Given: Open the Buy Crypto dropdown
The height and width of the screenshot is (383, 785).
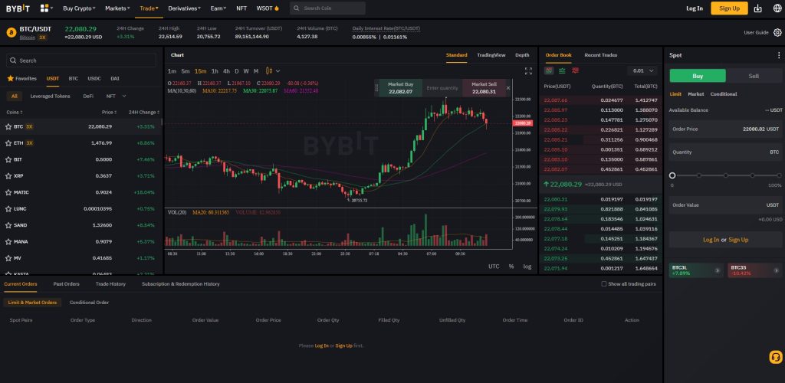Looking at the screenshot, I should pos(79,8).
